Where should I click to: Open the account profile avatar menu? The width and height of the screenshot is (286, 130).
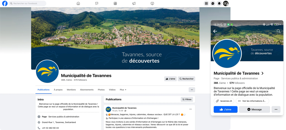pos(226,3)
